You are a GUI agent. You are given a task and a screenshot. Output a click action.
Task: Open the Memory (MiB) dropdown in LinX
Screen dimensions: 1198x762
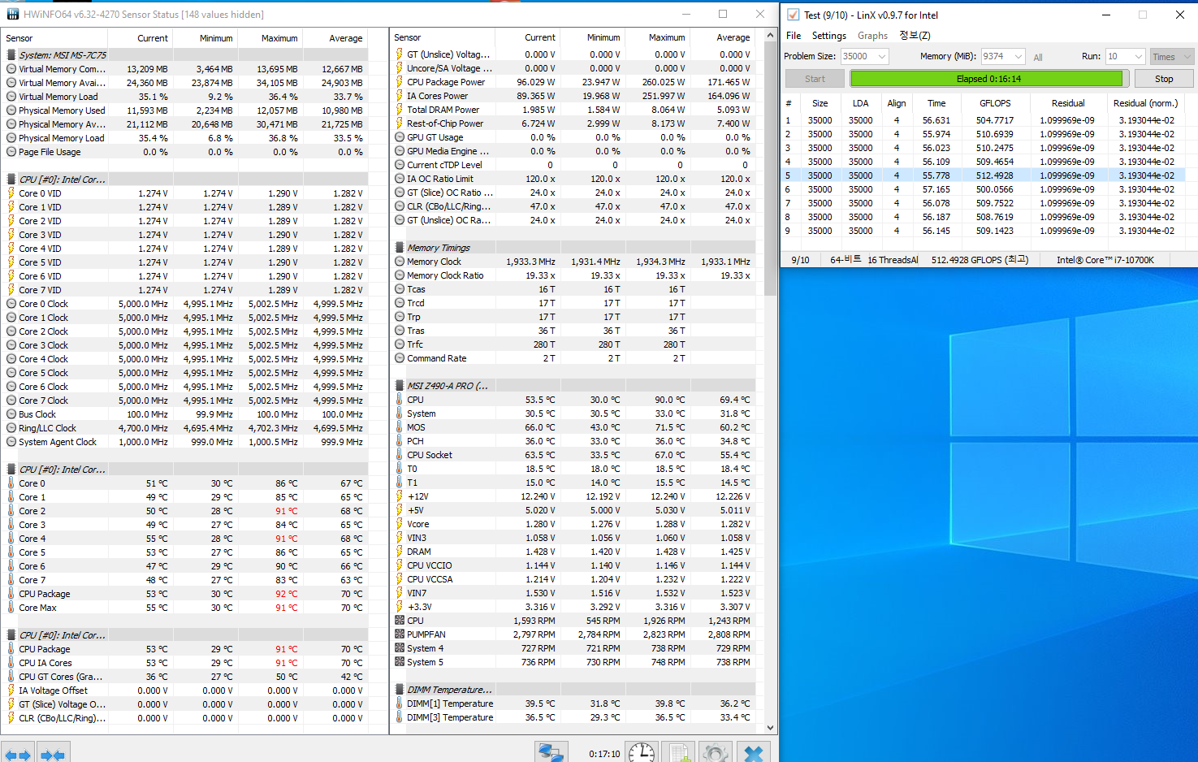pos(1003,56)
